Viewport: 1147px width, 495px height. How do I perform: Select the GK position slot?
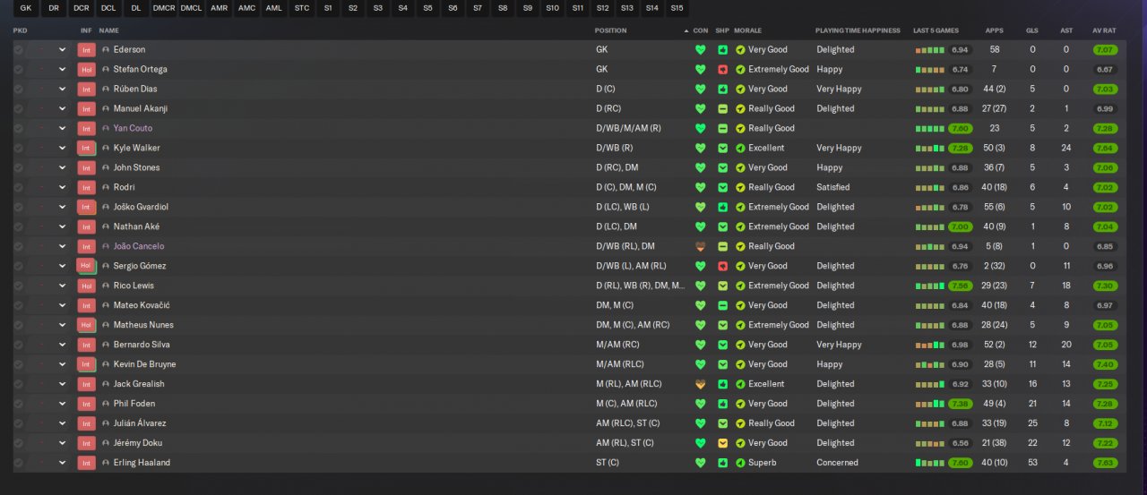26,8
